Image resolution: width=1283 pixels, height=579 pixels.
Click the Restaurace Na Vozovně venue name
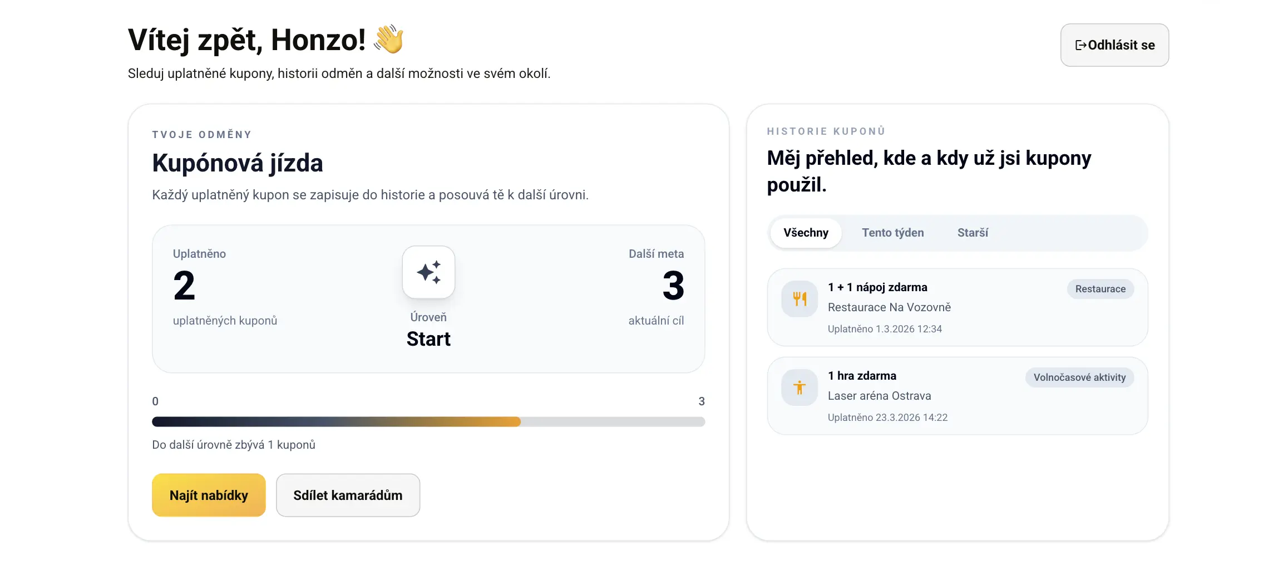(889, 307)
